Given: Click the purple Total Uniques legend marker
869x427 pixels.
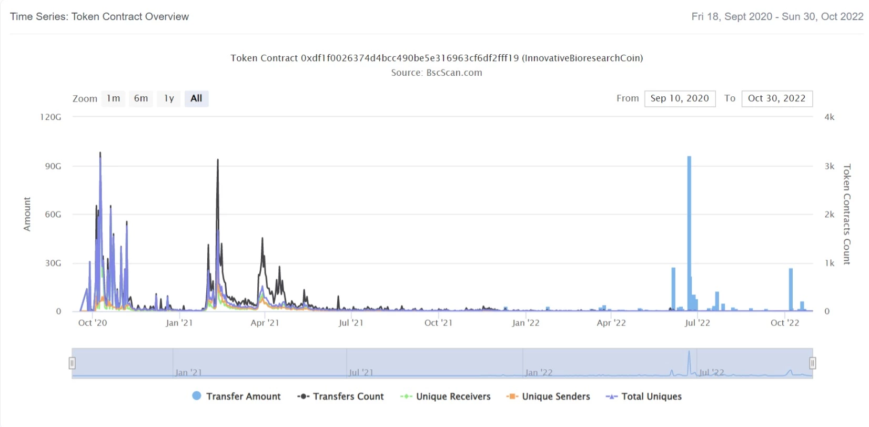Looking at the screenshot, I should pyautogui.click(x=612, y=396).
